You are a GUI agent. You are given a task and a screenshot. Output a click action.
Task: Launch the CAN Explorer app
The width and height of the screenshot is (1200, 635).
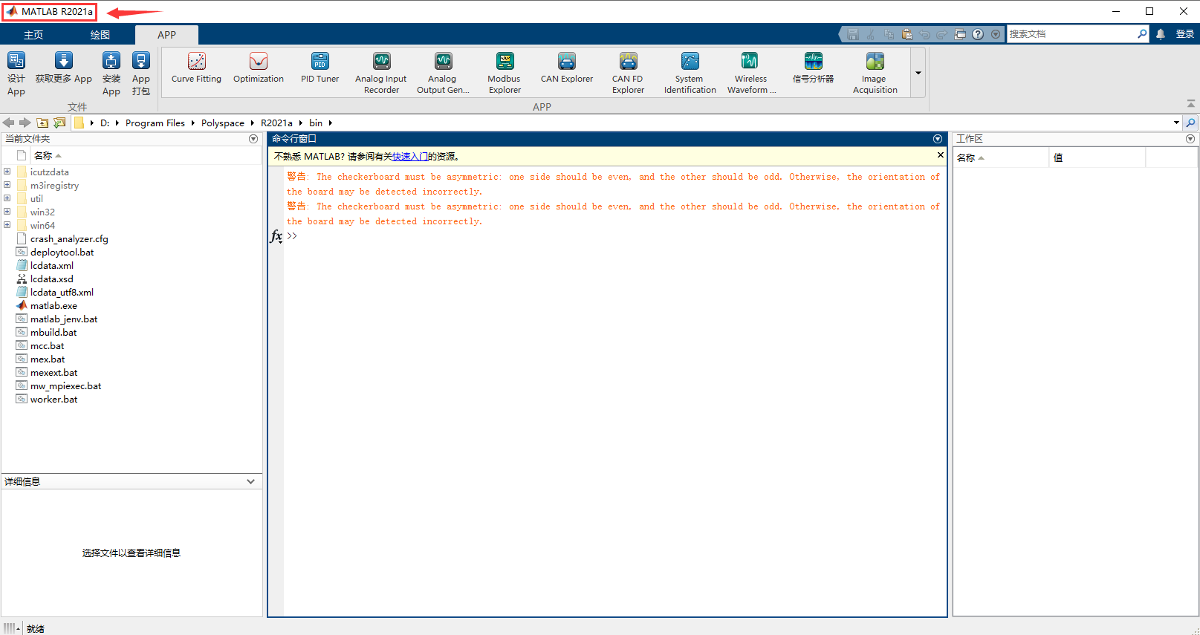[567, 68]
